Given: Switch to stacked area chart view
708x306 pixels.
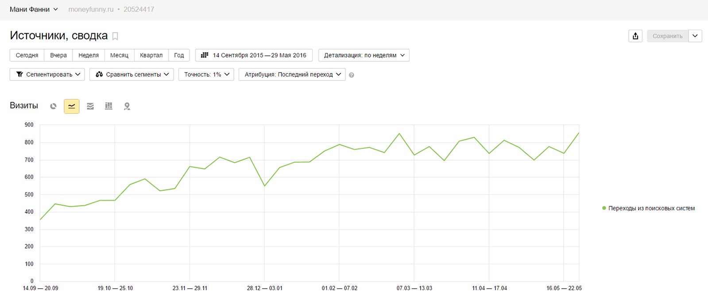Looking at the screenshot, I should tap(90, 106).
